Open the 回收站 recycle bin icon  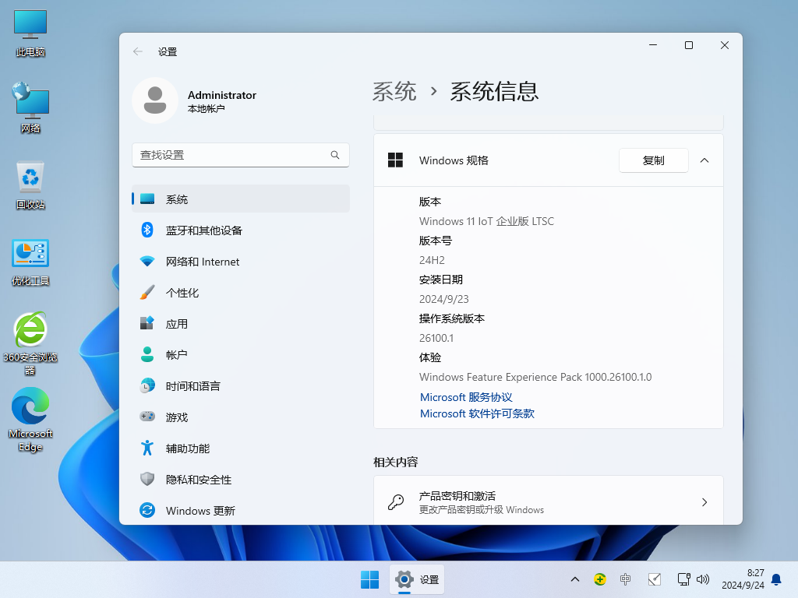pos(30,185)
